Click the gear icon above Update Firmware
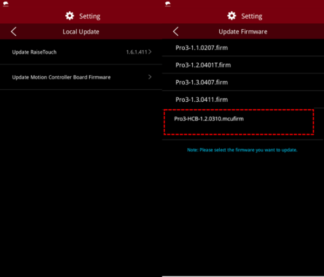324x277 pixels. pyautogui.click(x=232, y=16)
